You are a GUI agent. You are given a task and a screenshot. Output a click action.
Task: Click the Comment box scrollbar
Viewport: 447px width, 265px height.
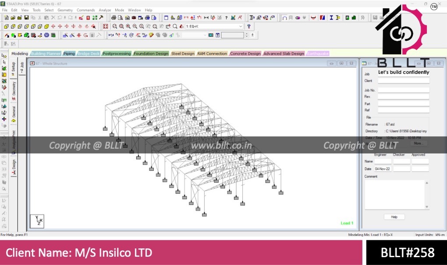(427, 195)
